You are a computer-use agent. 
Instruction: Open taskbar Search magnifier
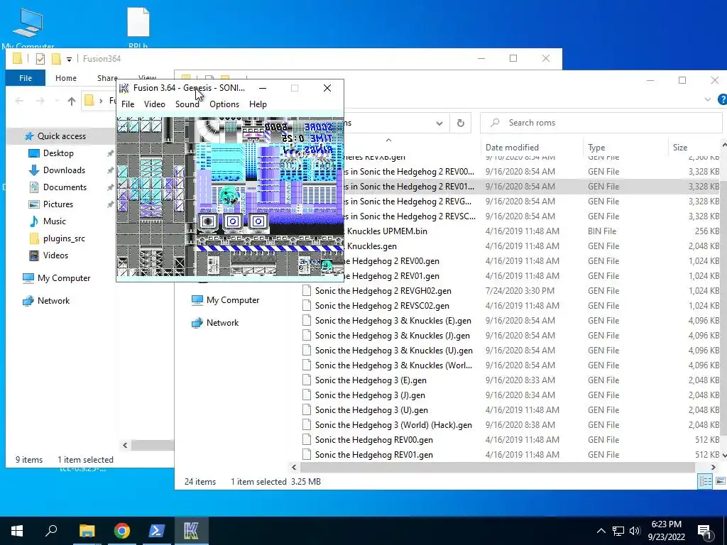pyautogui.click(x=51, y=531)
